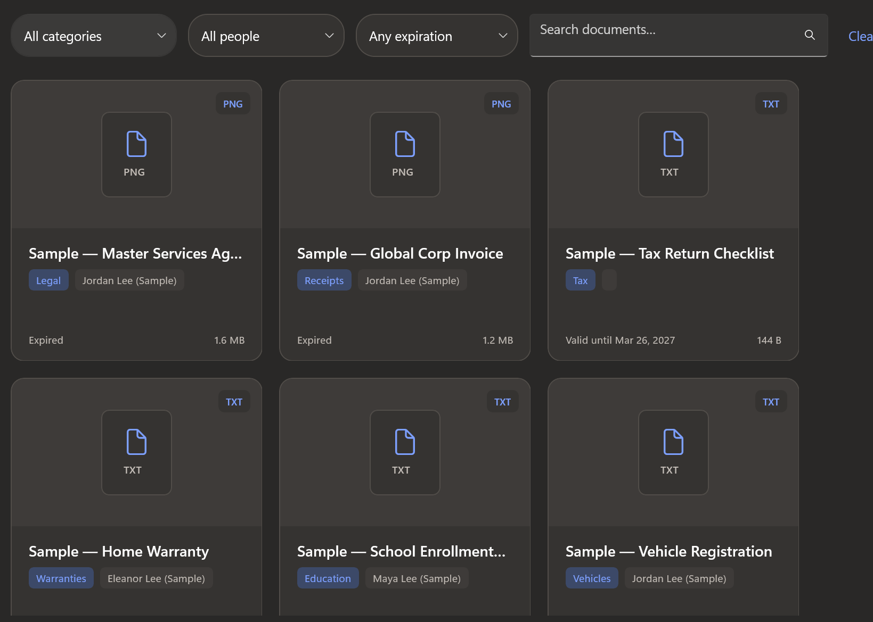This screenshot has width=873, height=622.
Task: Select the Vehicles category tag
Action: click(x=592, y=578)
